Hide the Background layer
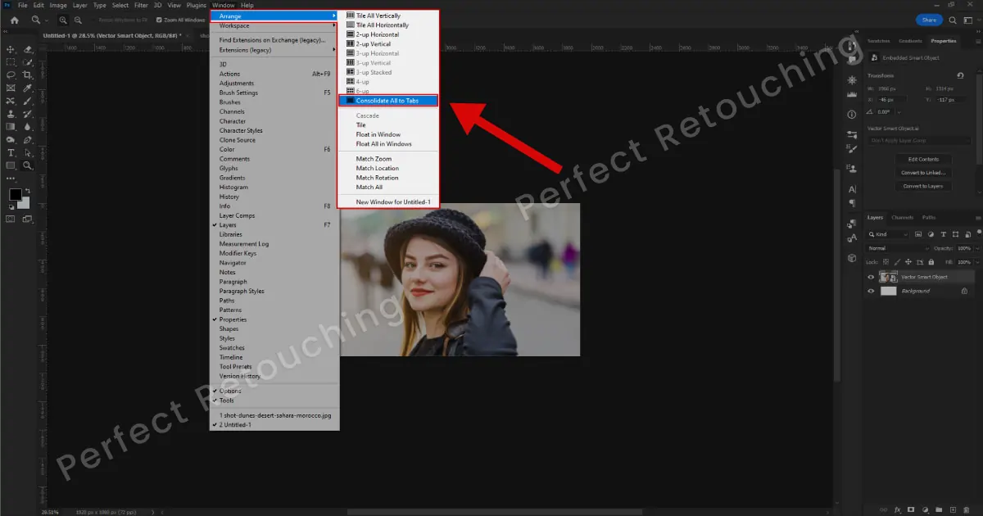The width and height of the screenshot is (983, 516). pos(871,291)
